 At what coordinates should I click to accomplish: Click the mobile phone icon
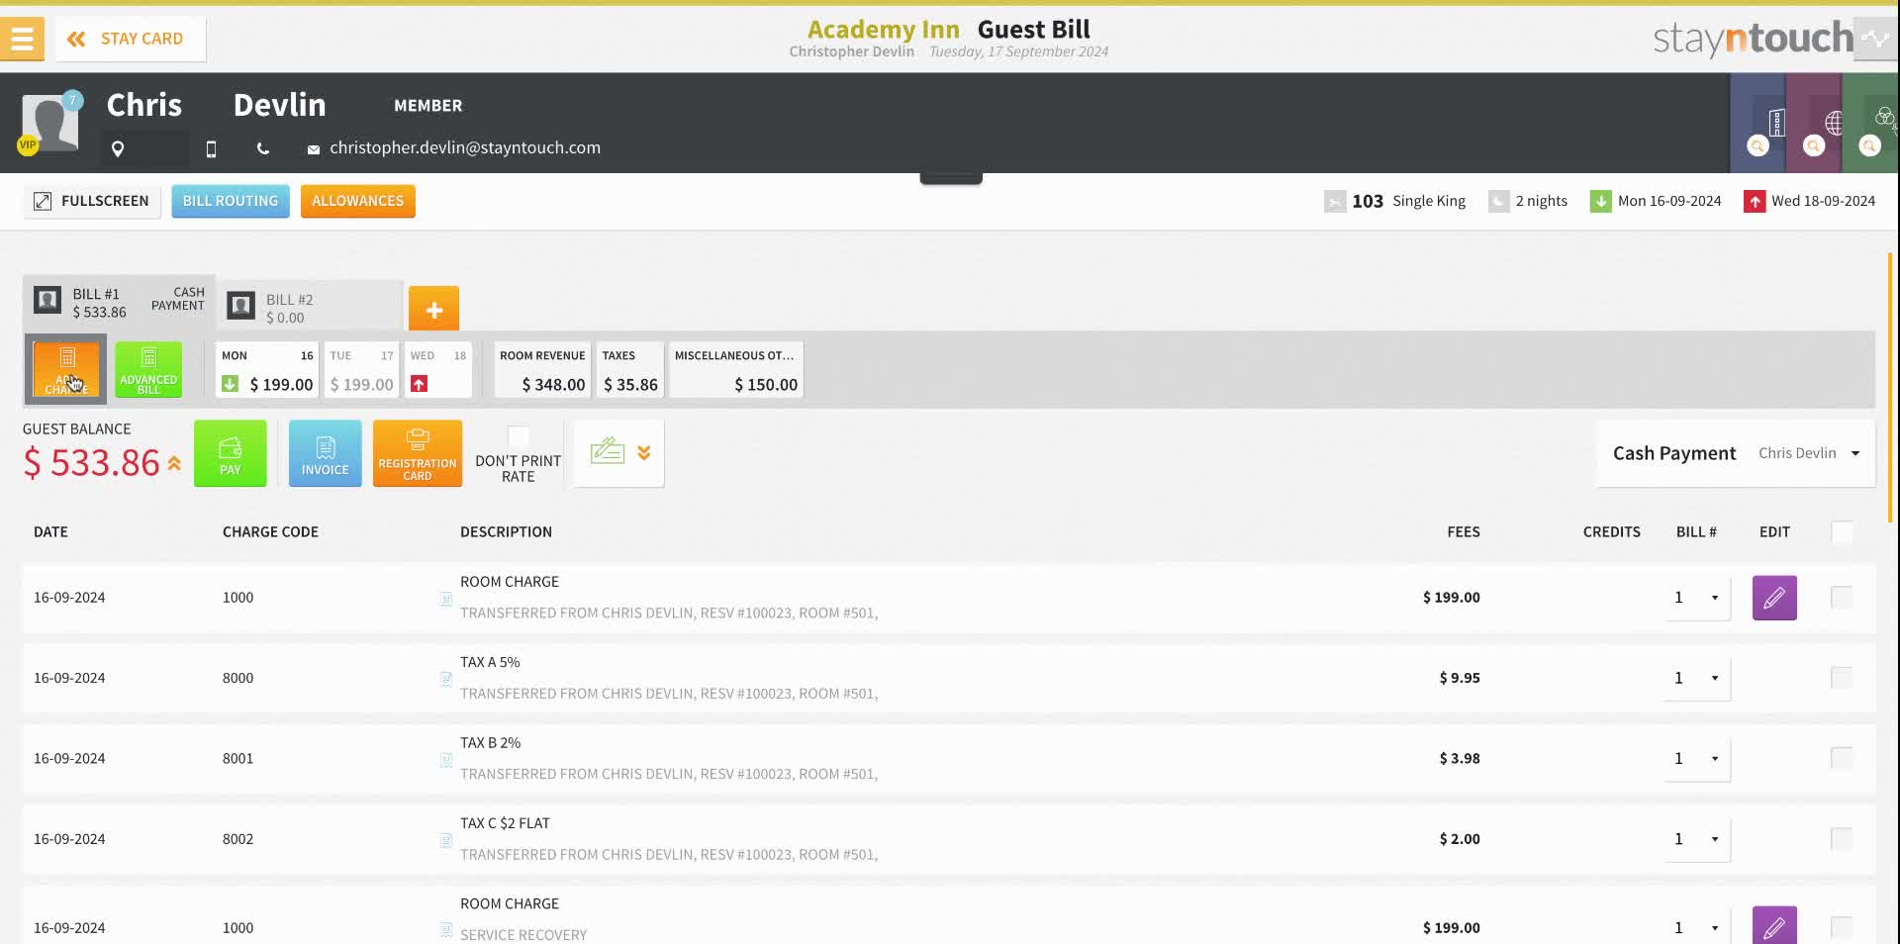211,148
